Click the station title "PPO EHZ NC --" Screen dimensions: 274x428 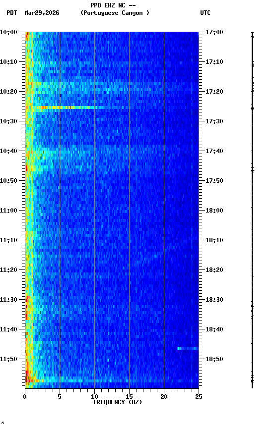(113, 5)
